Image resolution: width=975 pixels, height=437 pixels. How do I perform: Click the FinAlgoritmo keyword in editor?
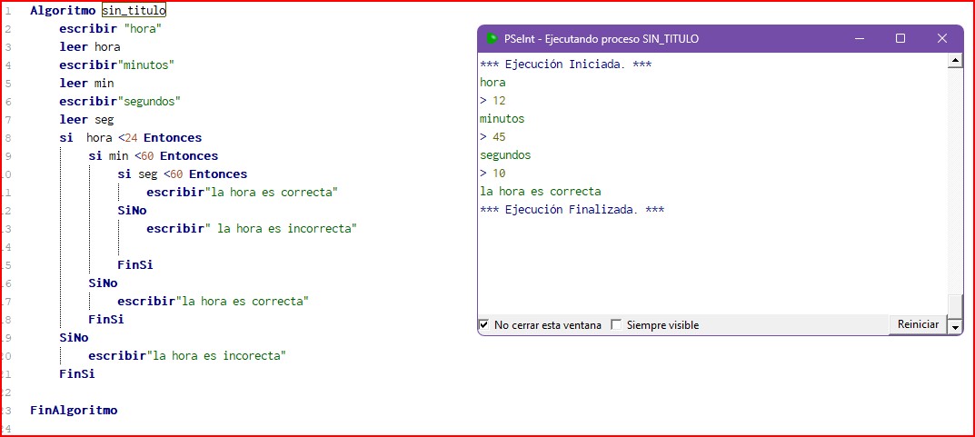(74, 410)
